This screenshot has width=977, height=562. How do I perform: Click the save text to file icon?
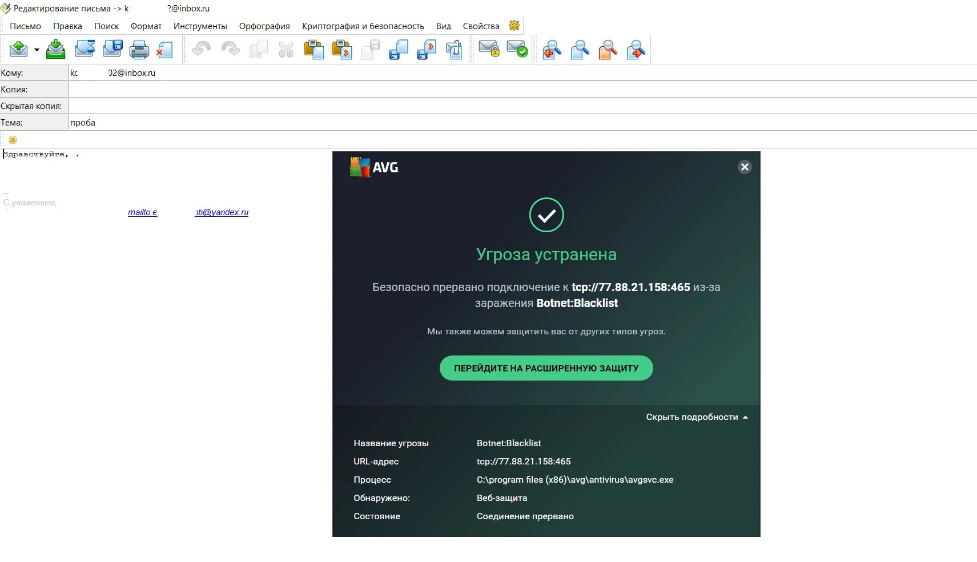point(399,50)
